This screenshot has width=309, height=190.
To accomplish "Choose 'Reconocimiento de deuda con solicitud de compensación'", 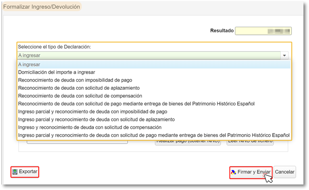I will click(x=154, y=96).
